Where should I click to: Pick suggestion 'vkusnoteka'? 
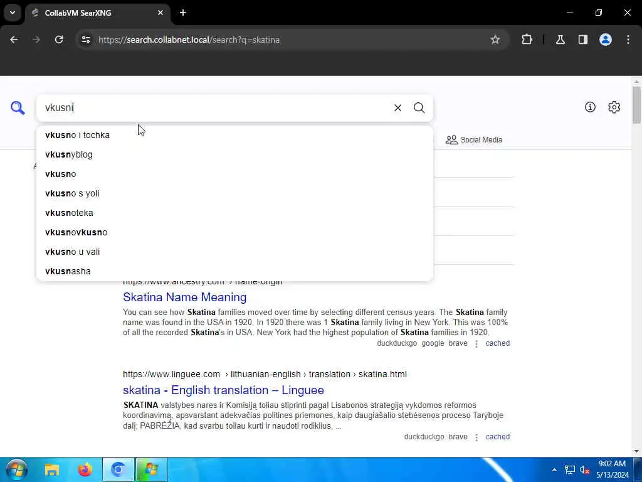(234, 213)
